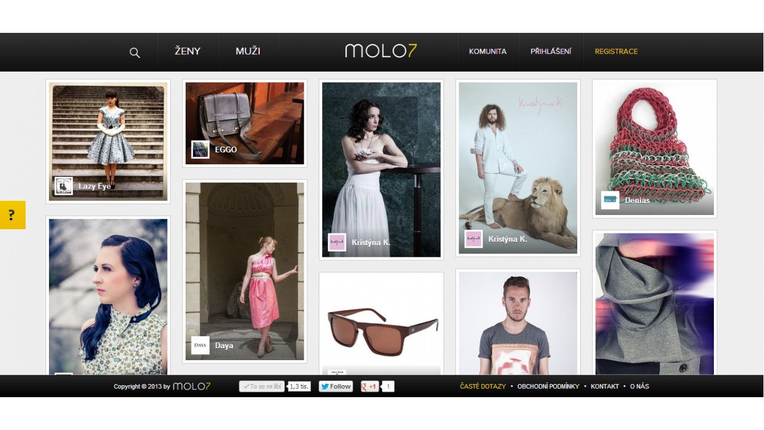Open the KONTAKT footer link
Image resolution: width=764 pixels, height=430 pixels.
(605, 386)
